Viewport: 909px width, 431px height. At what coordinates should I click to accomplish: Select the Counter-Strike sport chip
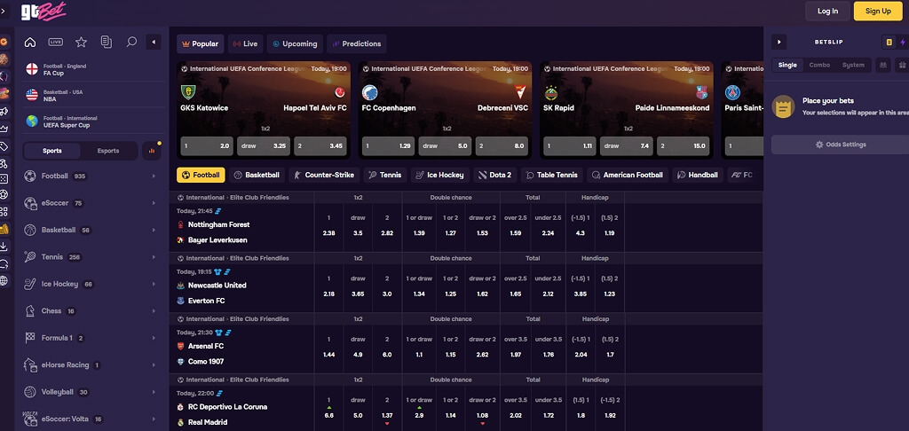[325, 175]
